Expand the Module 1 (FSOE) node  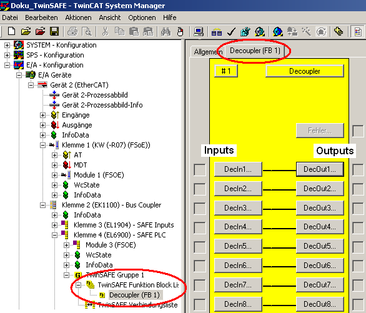pyautogui.click(x=54, y=175)
